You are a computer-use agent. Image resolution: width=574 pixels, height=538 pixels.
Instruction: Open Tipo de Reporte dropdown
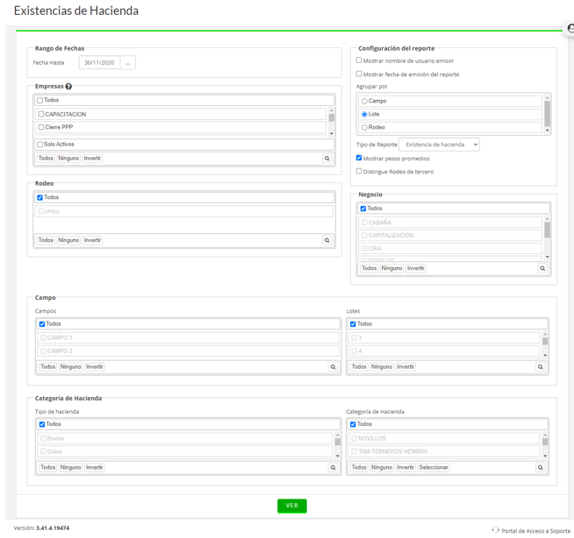pyautogui.click(x=440, y=145)
